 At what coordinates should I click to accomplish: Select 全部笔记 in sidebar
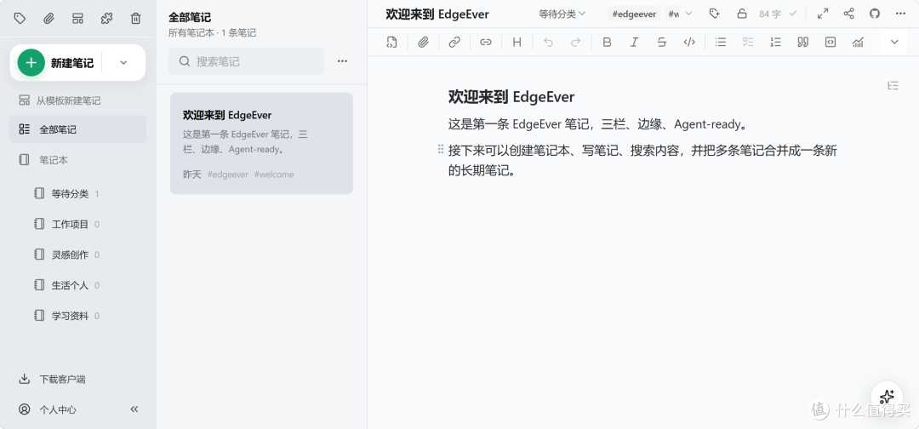(x=77, y=129)
